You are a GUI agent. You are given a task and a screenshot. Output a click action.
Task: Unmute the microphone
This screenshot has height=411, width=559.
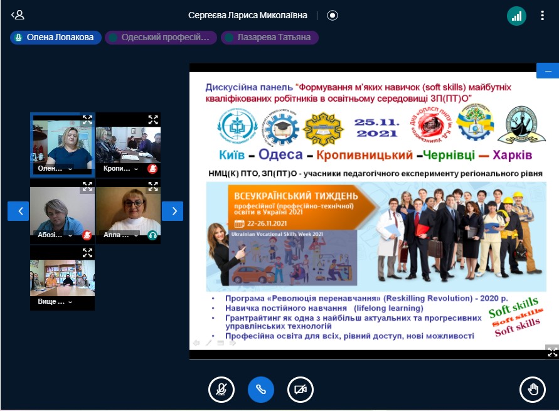(221, 390)
